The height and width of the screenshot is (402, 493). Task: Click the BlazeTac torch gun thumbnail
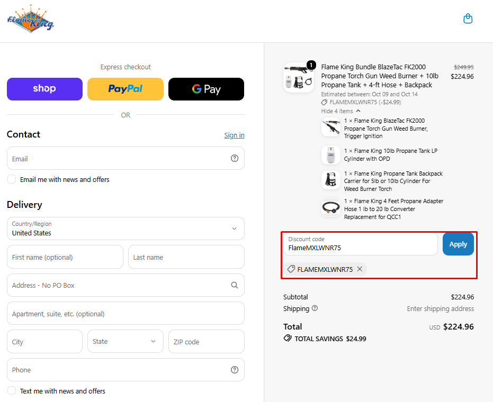331,127
